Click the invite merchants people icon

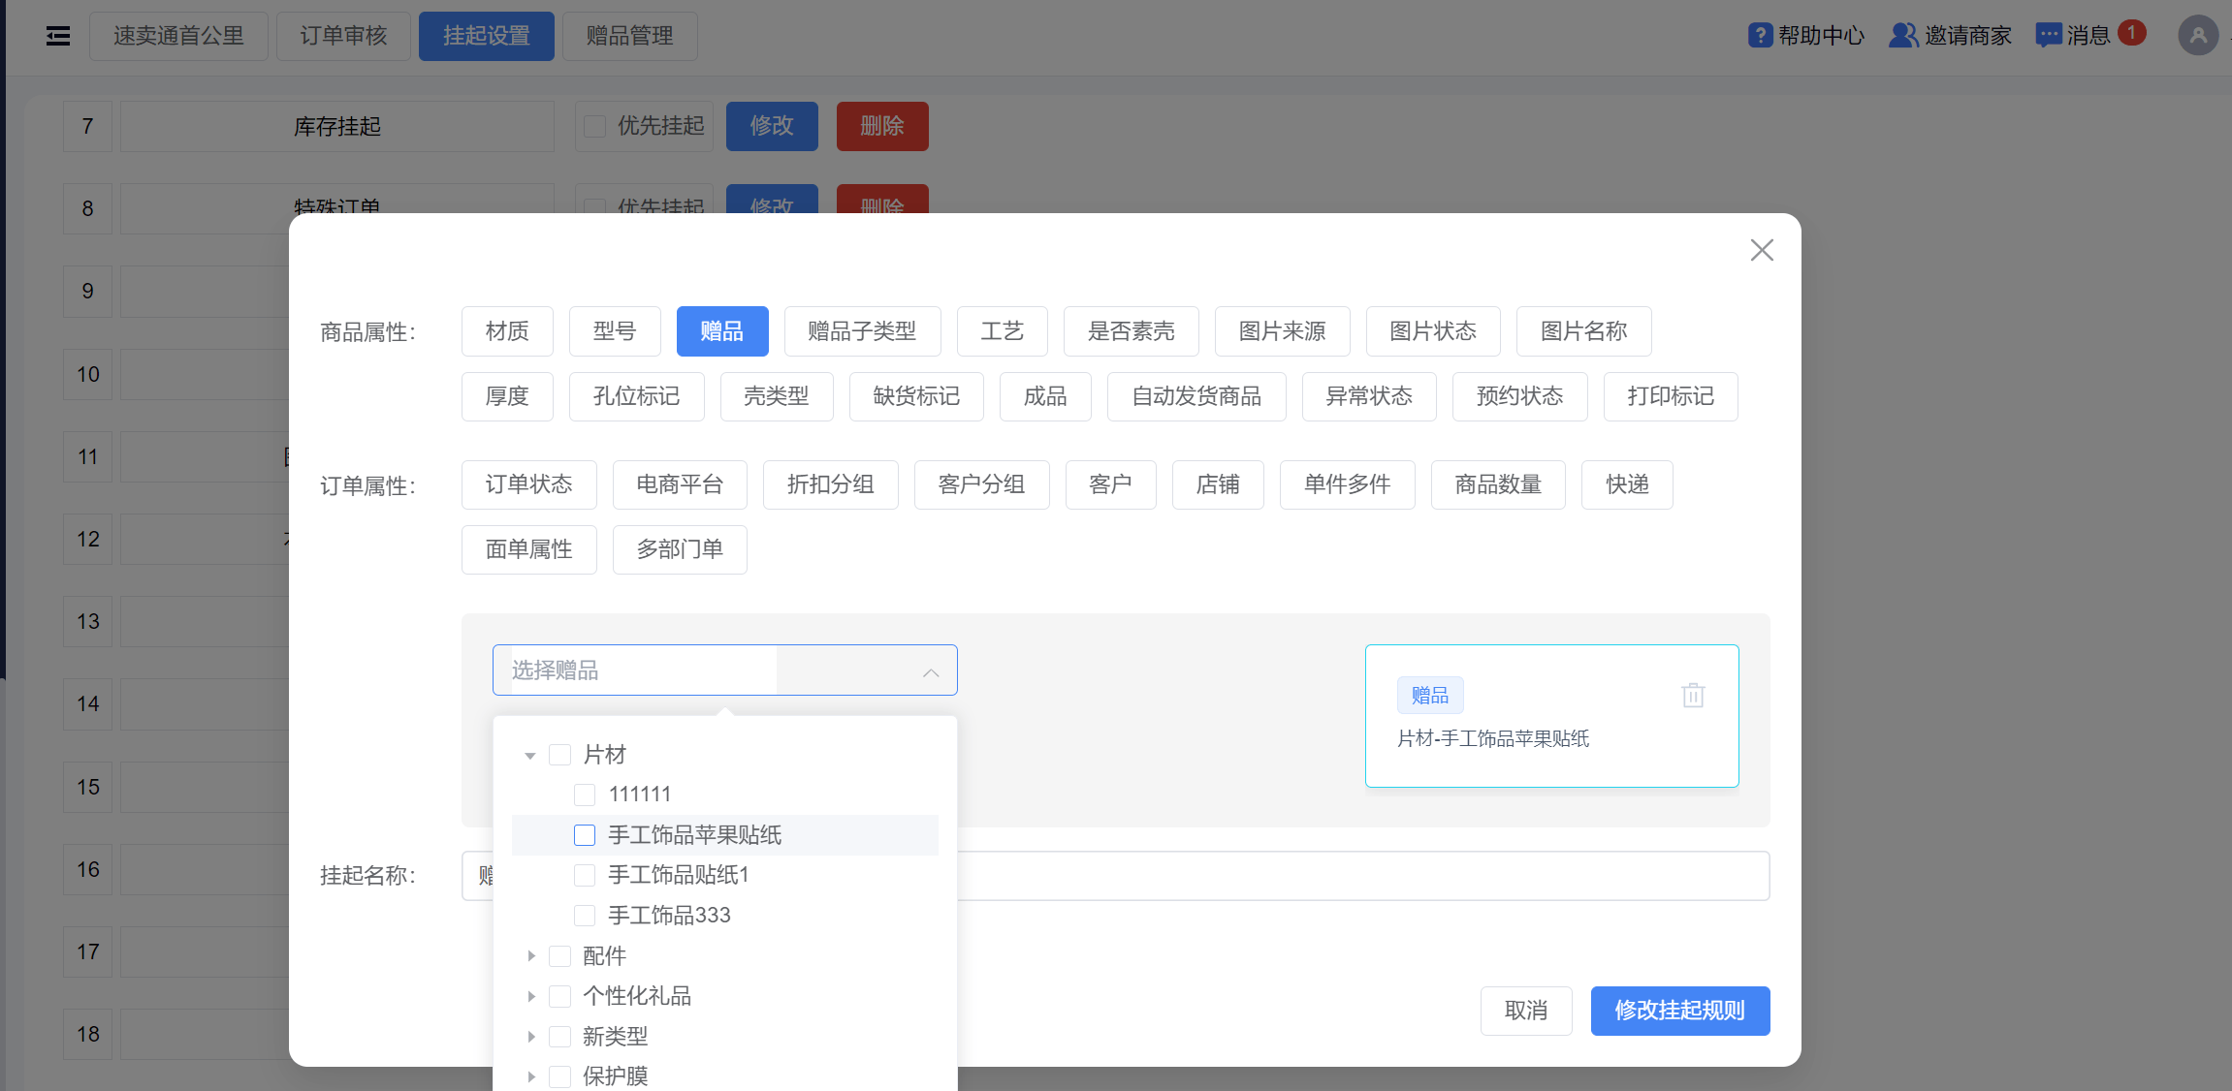coord(1903,36)
